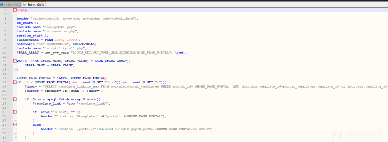388x142 pixels.
Task: Click $cursor = exequery(TD::conn() line
Action: click(64, 91)
